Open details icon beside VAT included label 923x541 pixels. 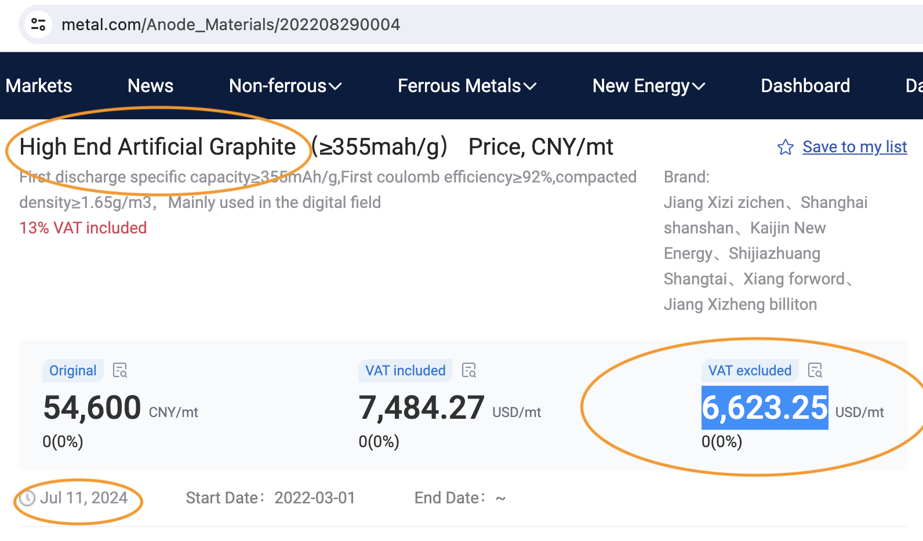[469, 371]
